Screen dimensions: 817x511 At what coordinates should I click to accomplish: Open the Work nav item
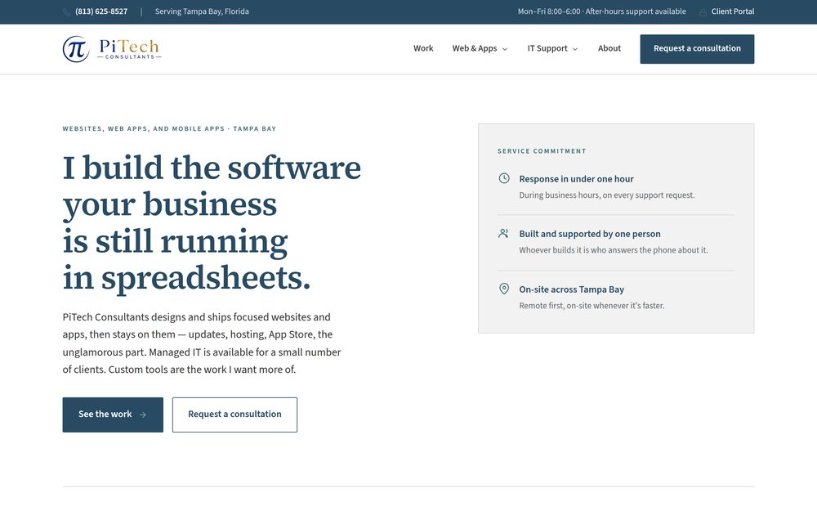(x=423, y=48)
